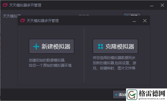Choose the 克隆模拟器 button
Image resolution: width=167 pixels, height=101 pixels.
(115, 46)
